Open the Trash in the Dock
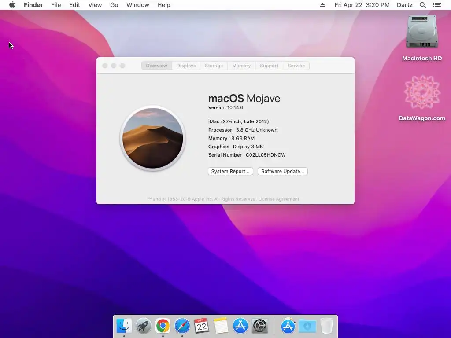This screenshot has width=451, height=338. [x=327, y=326]
